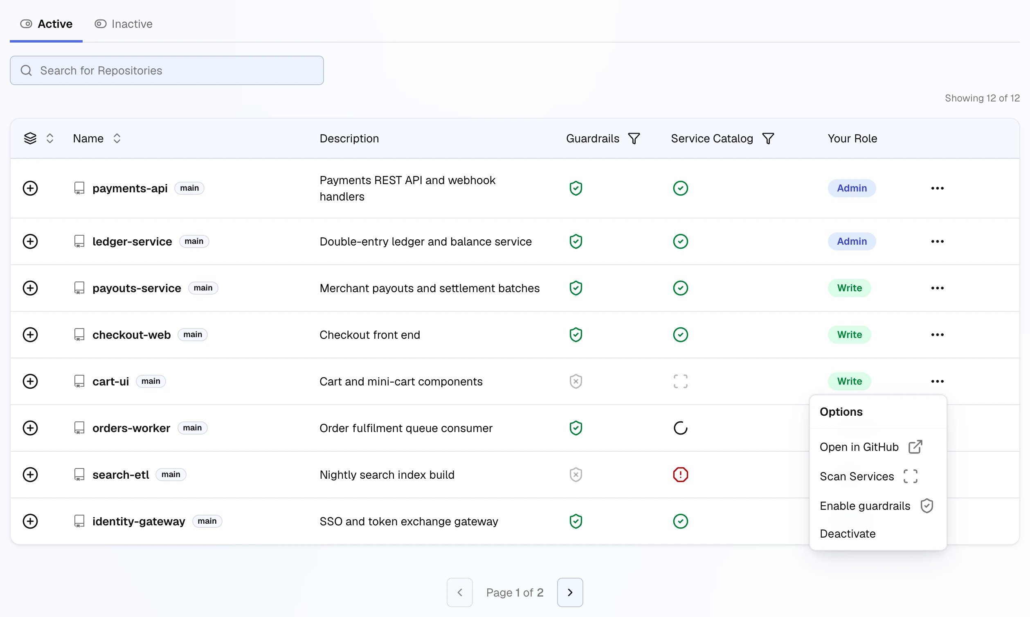
Task: Choose Enable guardrails option
Action: [877, 506]
